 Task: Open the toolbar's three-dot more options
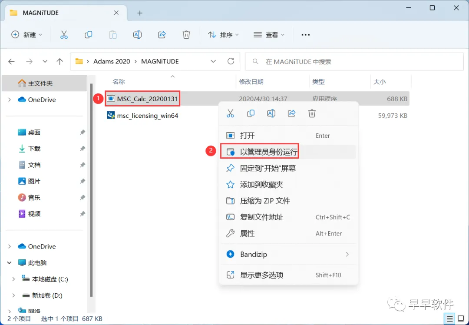point(305,35)
